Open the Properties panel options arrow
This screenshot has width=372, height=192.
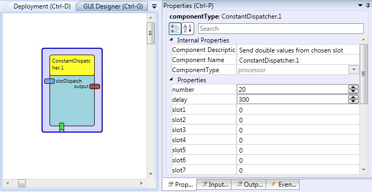click(x=361, y=6)
